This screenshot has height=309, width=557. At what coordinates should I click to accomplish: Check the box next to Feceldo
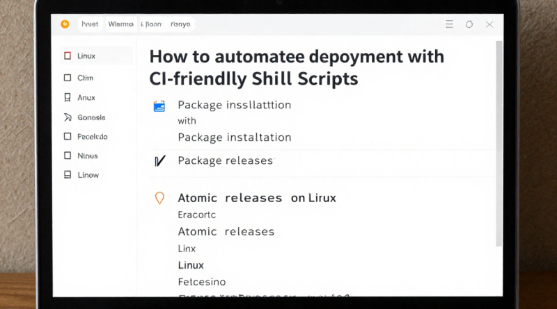[x=68, y=137]
